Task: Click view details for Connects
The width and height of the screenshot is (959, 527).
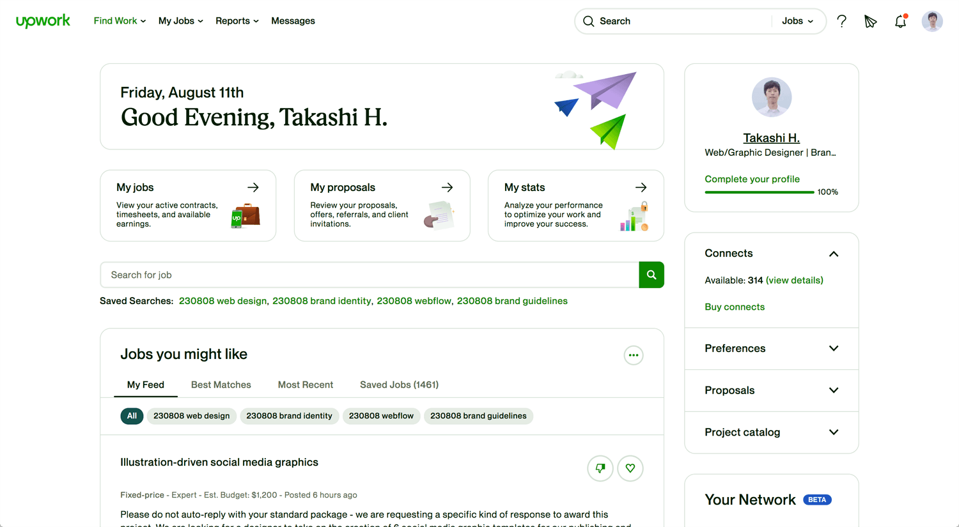Action: tap(795, 280)
